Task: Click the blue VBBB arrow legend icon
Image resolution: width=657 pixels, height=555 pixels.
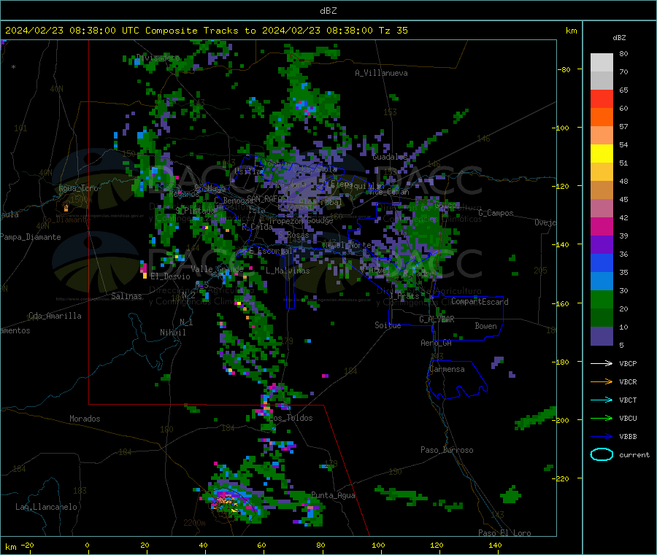Action: coord(602,436)
